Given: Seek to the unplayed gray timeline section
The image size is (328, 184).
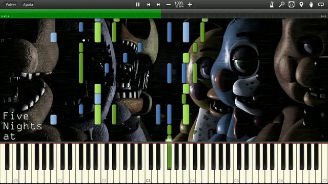Looking at the screenshot, I should pos(244,14).
